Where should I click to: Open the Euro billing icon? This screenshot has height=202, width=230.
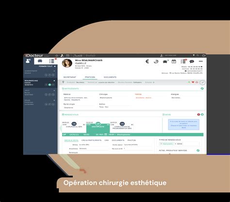[x=147, y=61]
